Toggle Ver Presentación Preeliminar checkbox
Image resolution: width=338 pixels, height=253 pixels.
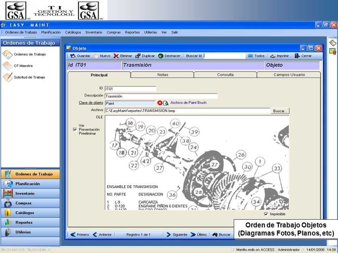75,130
